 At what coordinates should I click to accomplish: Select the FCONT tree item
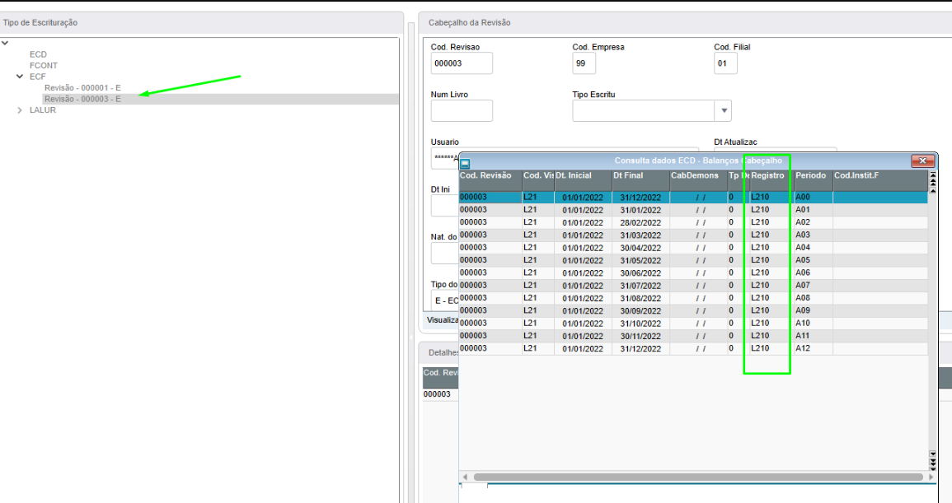click(x=44, y=66)
